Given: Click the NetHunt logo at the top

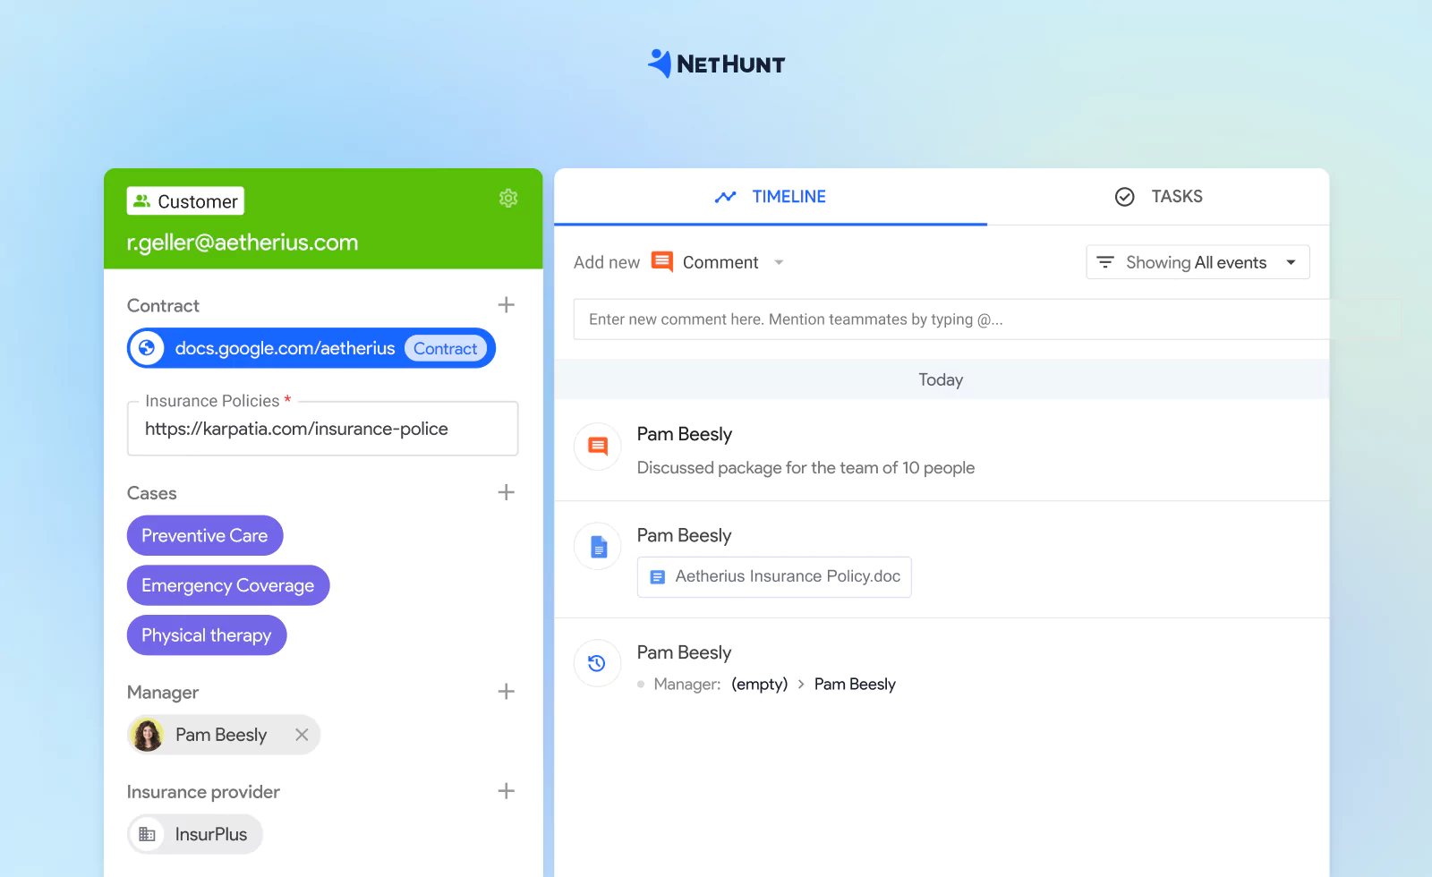Looking at the screenshot, I should click(716, 63).
